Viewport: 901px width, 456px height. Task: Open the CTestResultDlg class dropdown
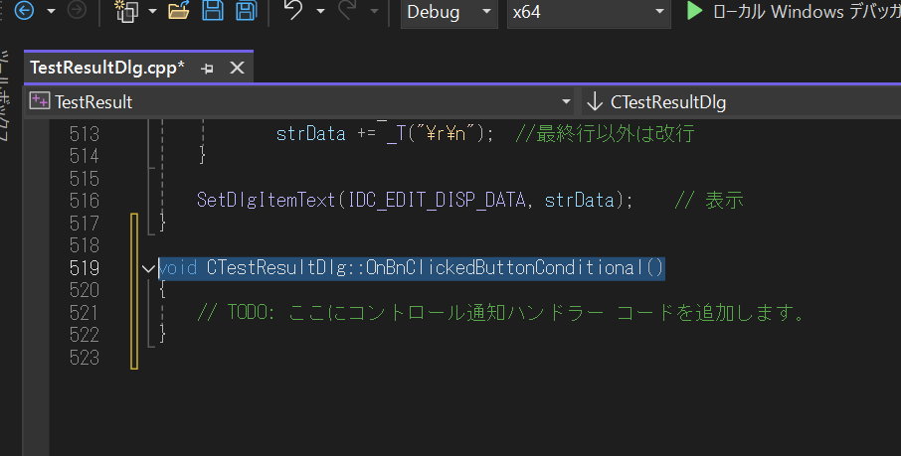[736, 102]
